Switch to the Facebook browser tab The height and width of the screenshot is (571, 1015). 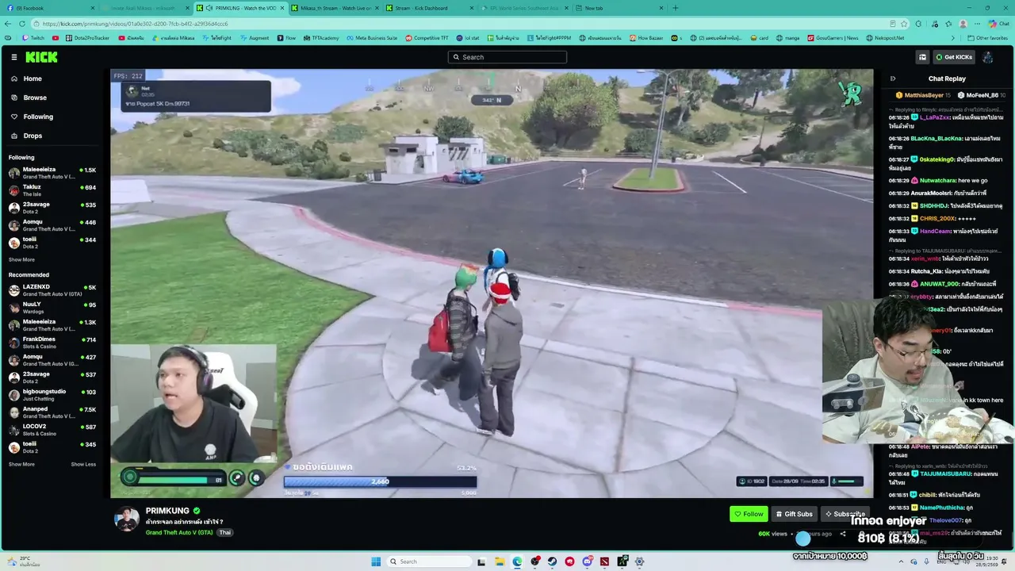click(x=52, y=8)
